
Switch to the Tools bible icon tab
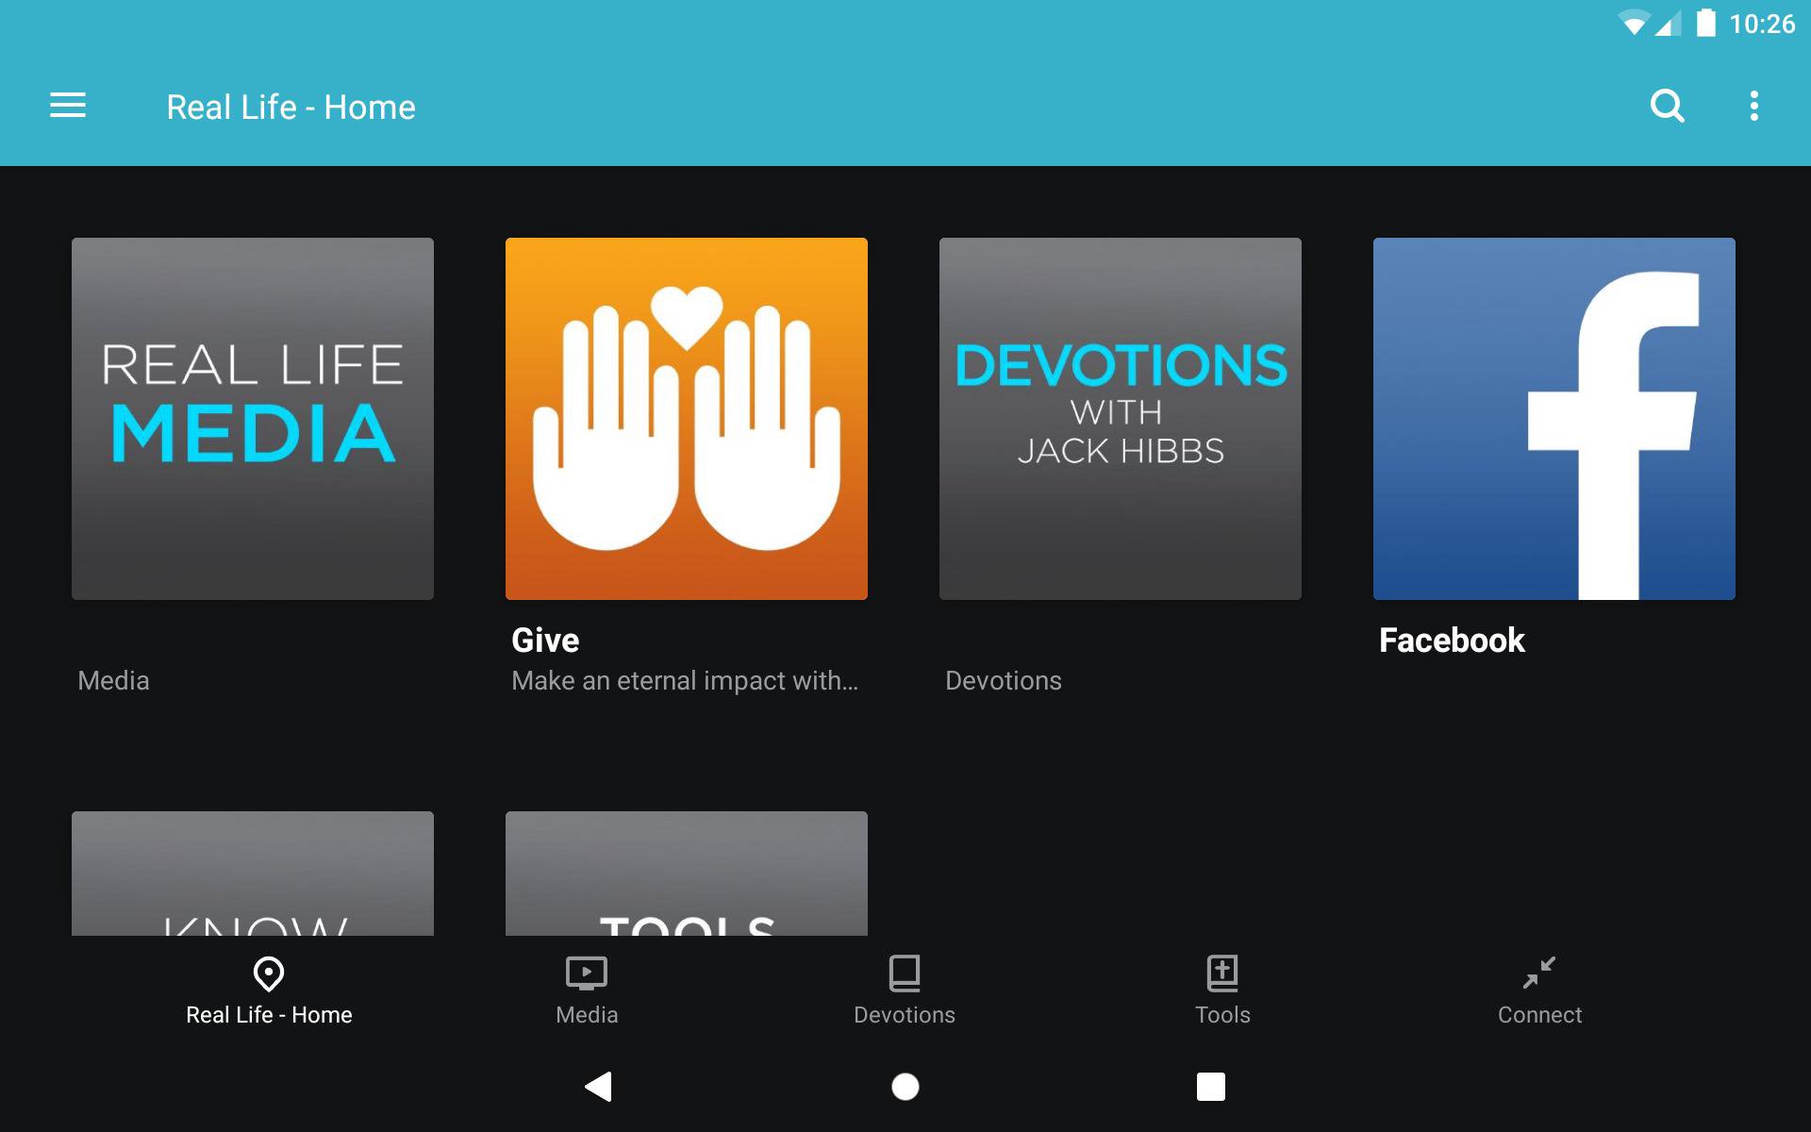[1222, 974]
